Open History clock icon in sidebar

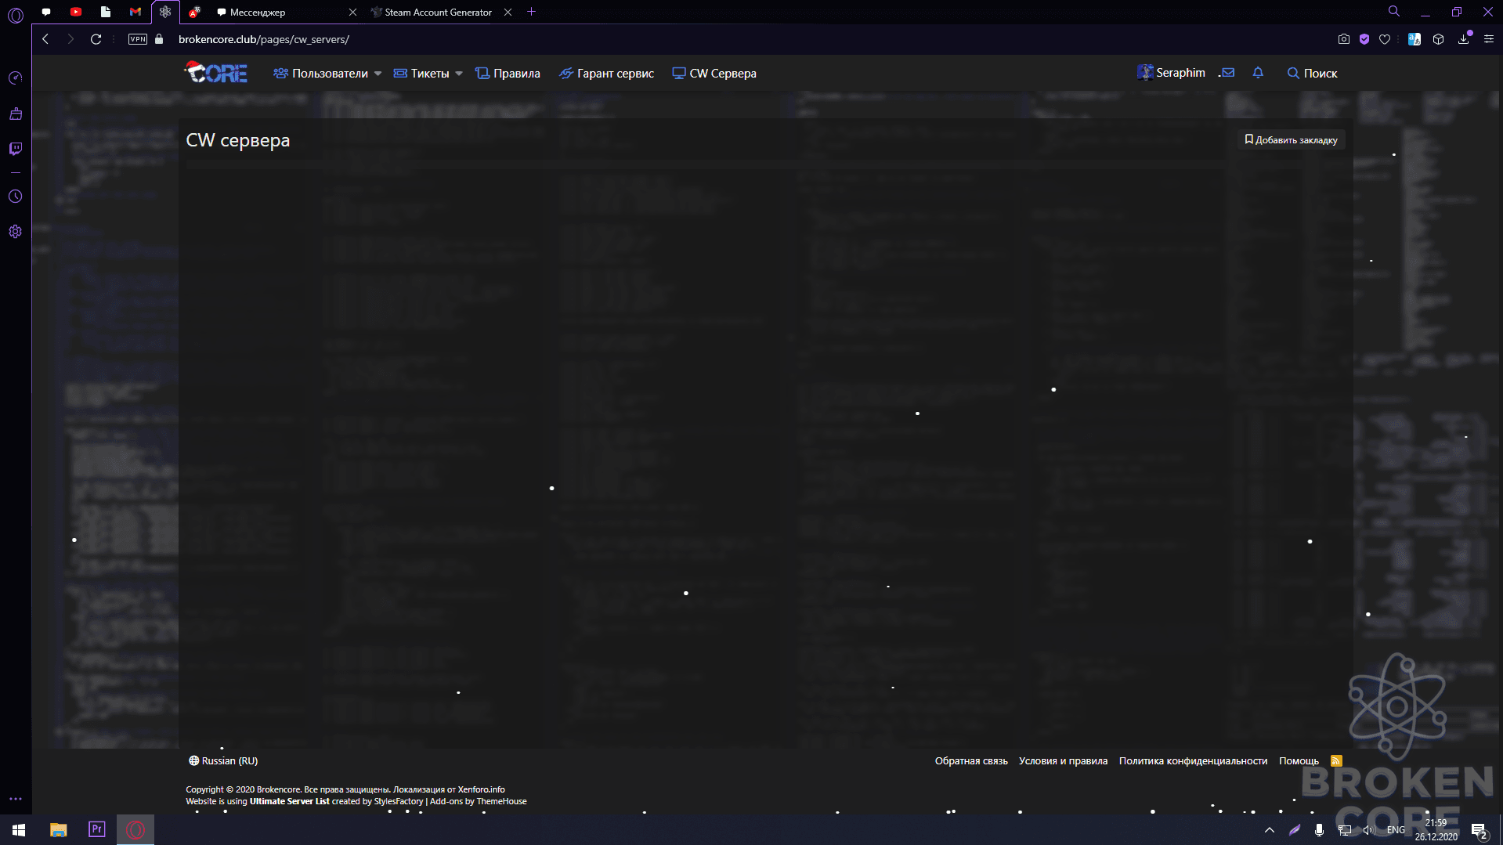point(16,197)
